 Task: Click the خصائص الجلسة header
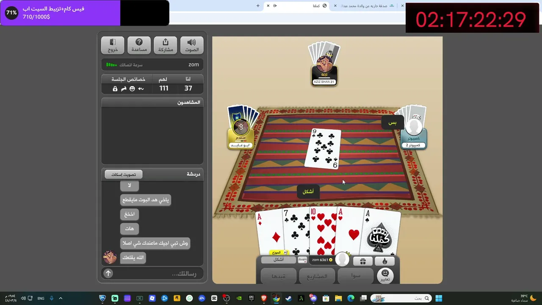(128, 79)
